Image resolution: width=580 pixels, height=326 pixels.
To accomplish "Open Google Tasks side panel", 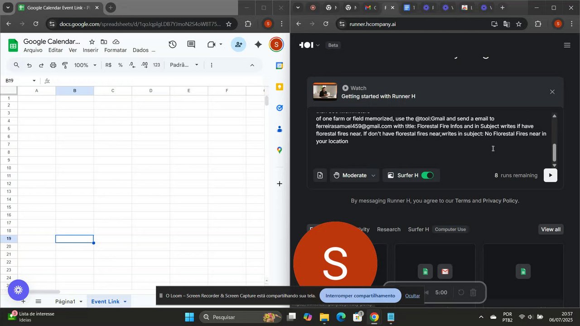I will (x=280, y=108).
